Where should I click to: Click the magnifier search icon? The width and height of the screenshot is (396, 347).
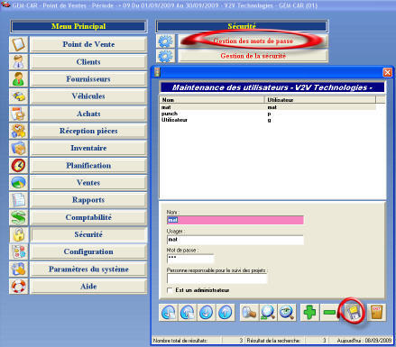pos(268,313)
